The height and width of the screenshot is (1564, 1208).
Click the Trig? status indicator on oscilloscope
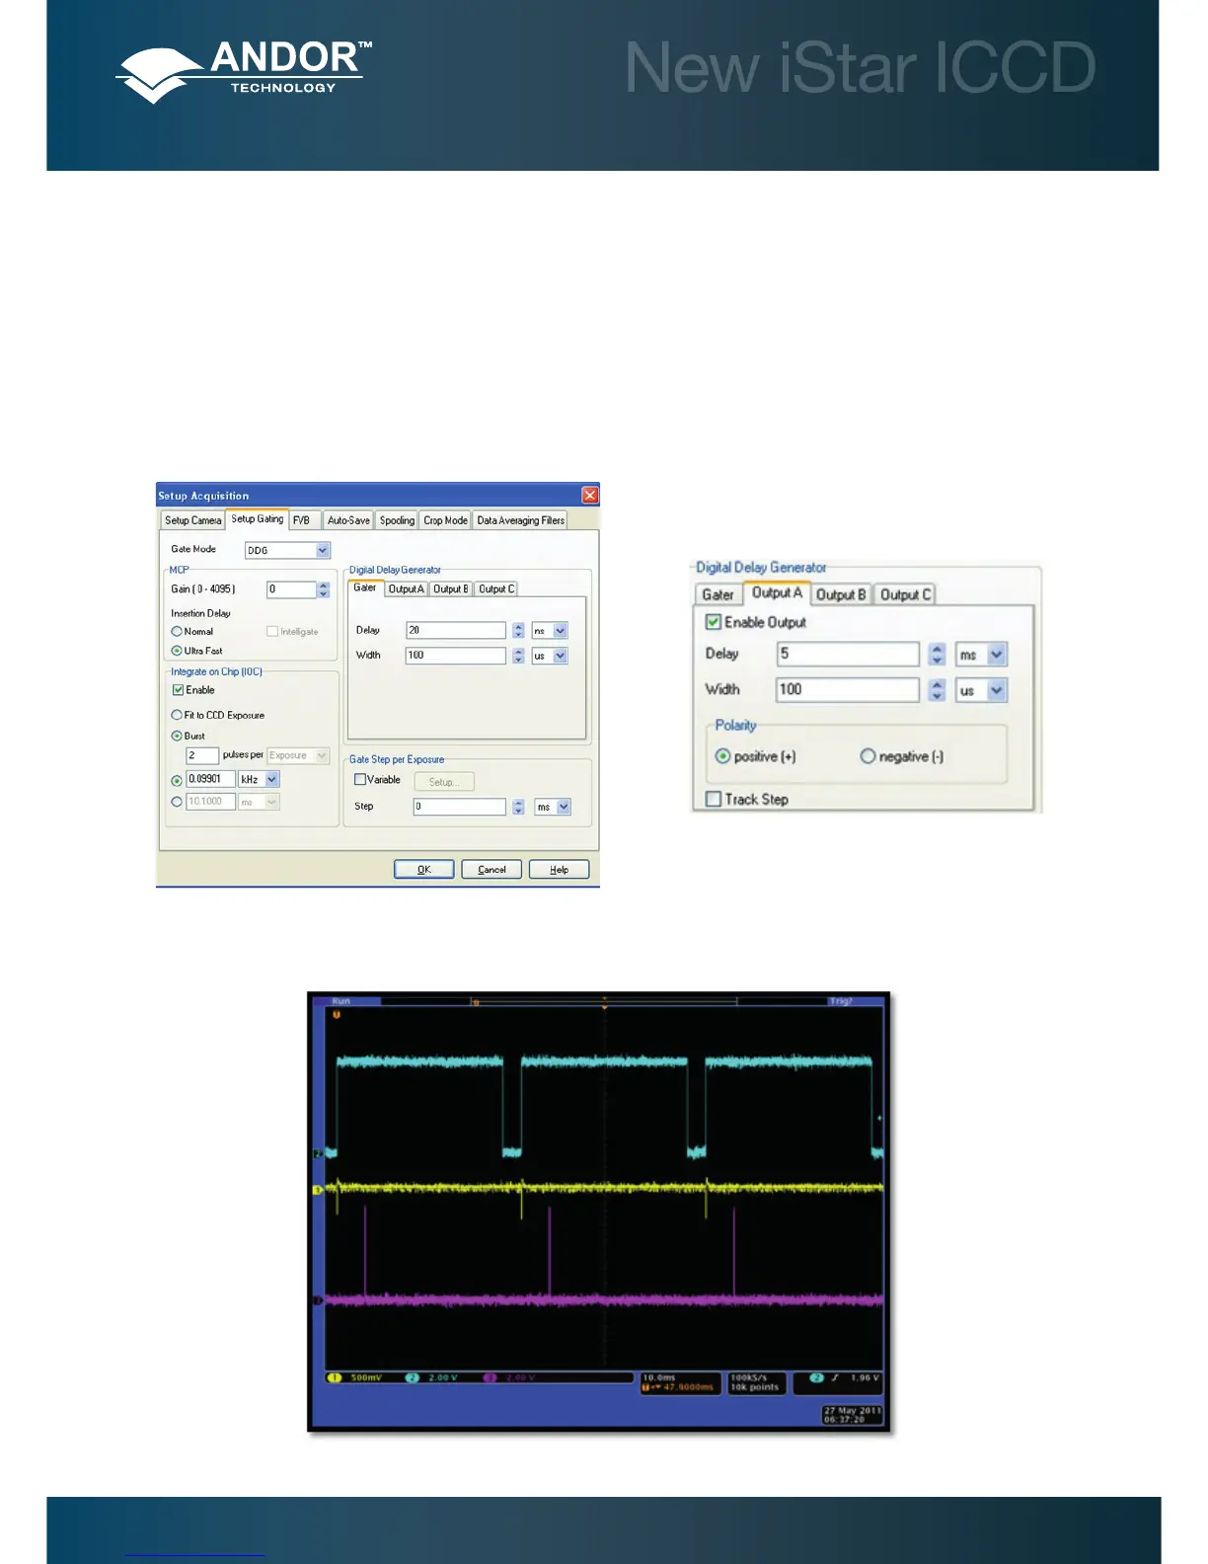841,1001
